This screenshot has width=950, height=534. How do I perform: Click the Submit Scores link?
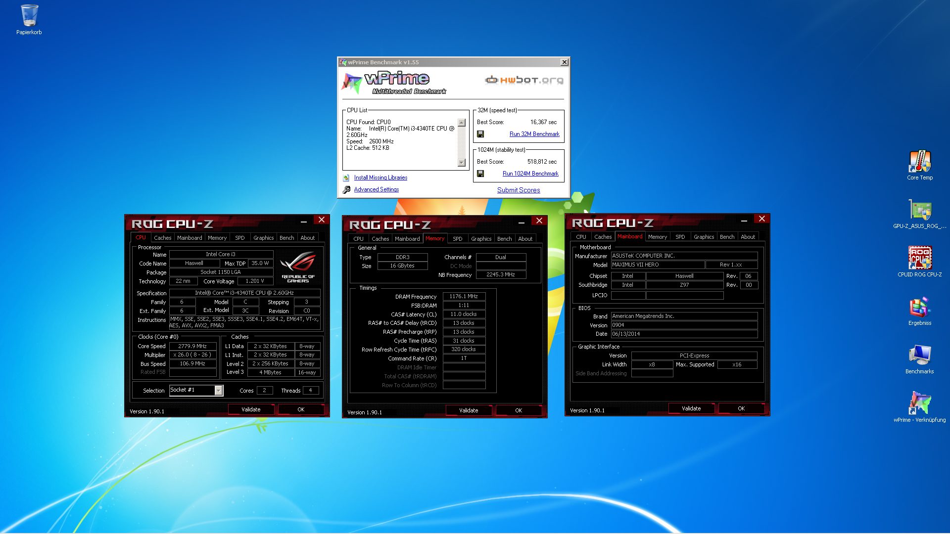click(x=519, y=190)
